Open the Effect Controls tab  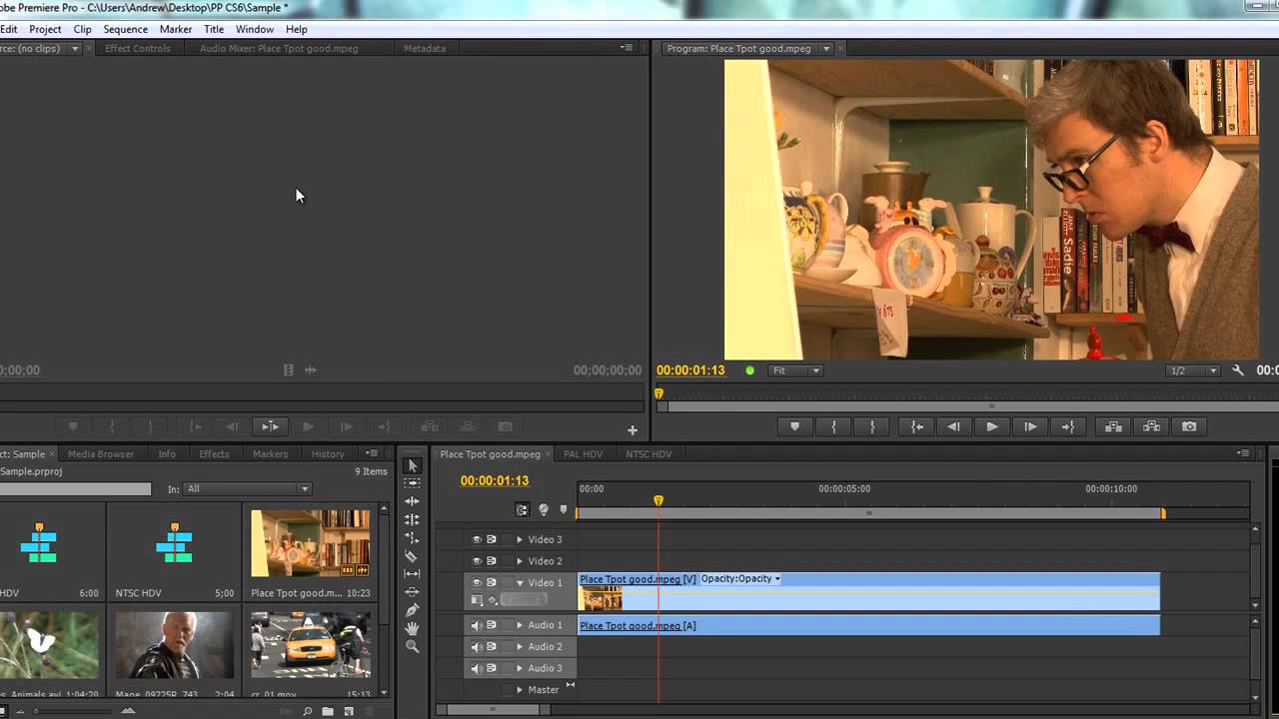click(x=138, y=48)
